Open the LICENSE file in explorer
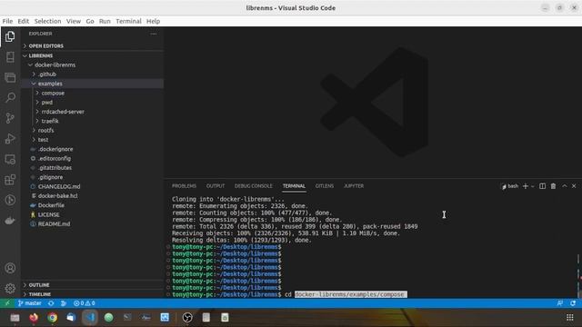 (x=48, y=214)
